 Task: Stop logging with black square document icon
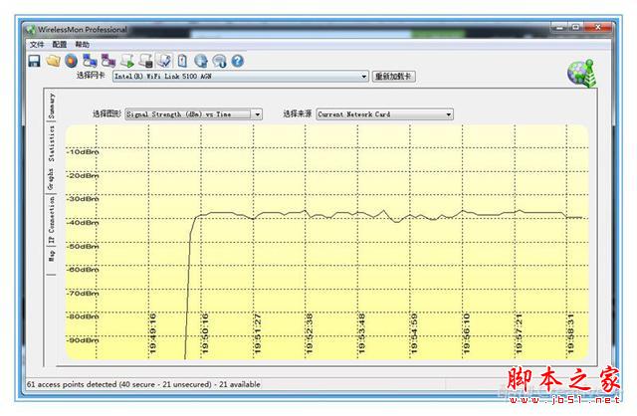click(x=146, y=61)
